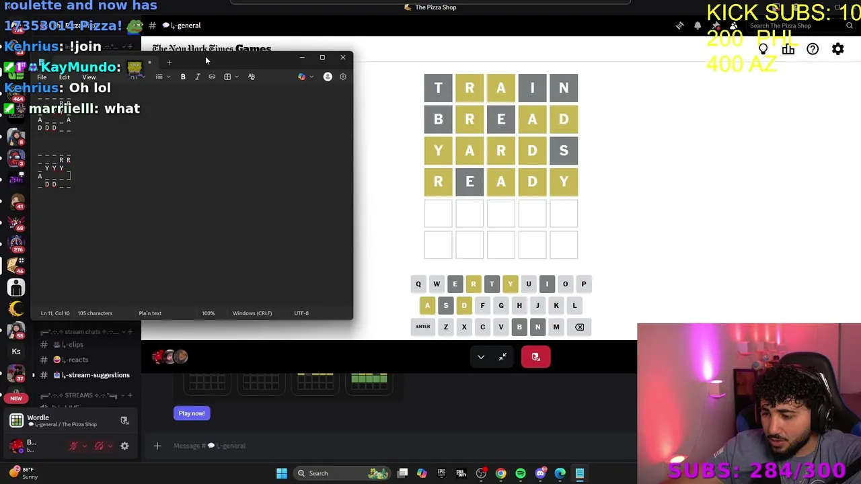Open Discord threads icon
The width and height of the screenshot is (861, 484).
click(679, 26)
